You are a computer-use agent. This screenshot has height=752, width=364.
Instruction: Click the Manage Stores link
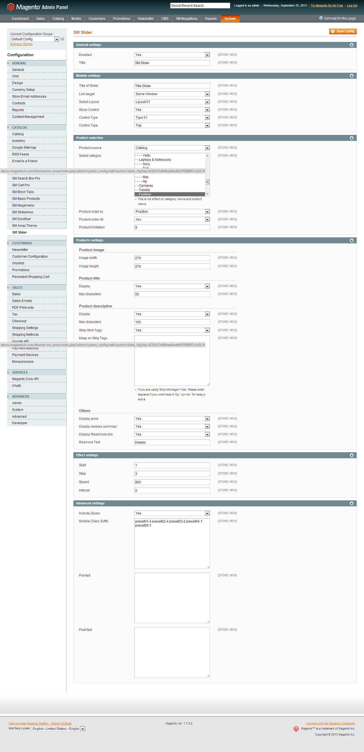pos(21,44)
